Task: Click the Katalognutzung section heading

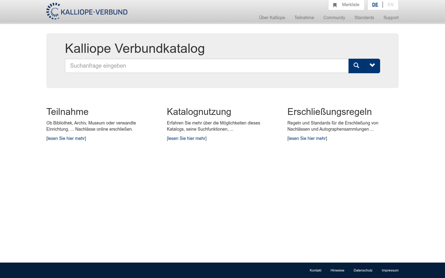Action: coord(199,112)
